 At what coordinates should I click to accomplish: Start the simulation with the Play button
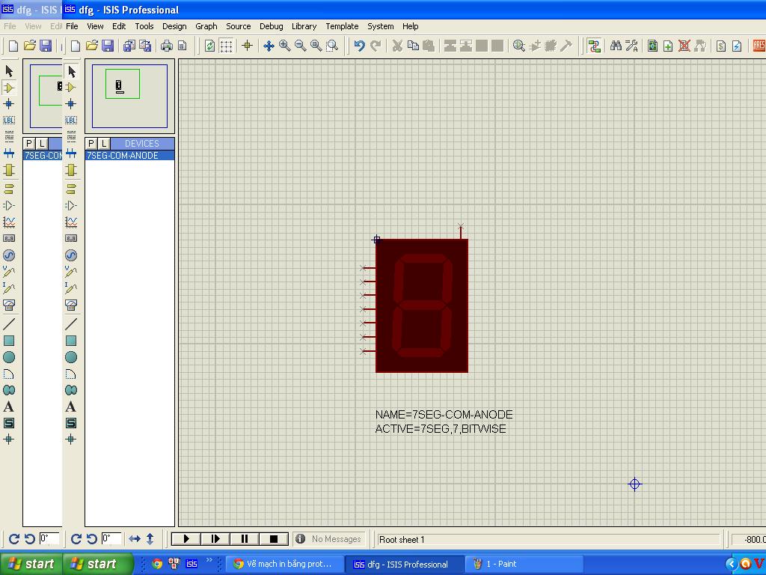point(186,538)
